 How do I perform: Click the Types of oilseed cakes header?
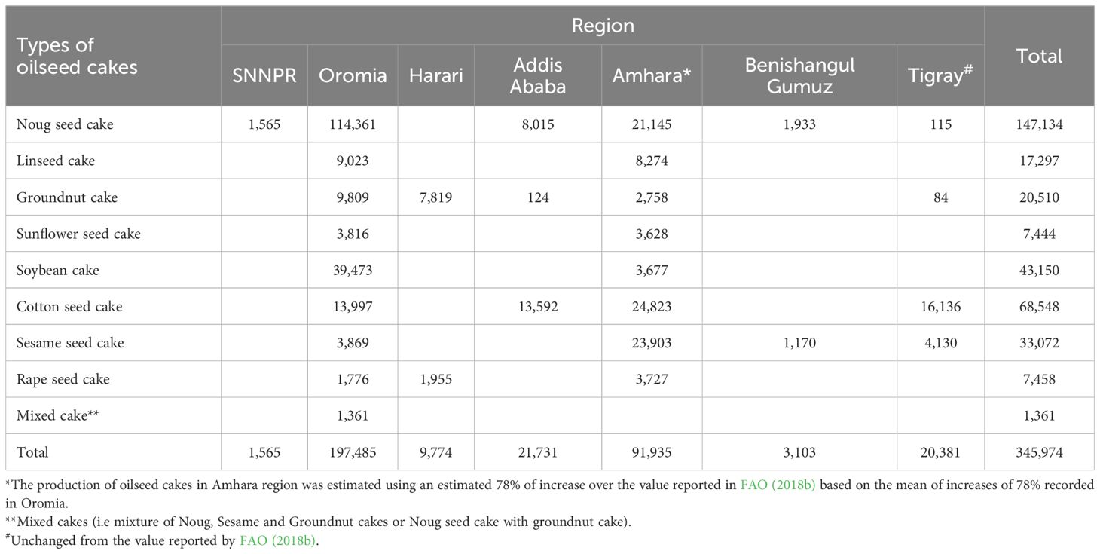tap(78, 56)
